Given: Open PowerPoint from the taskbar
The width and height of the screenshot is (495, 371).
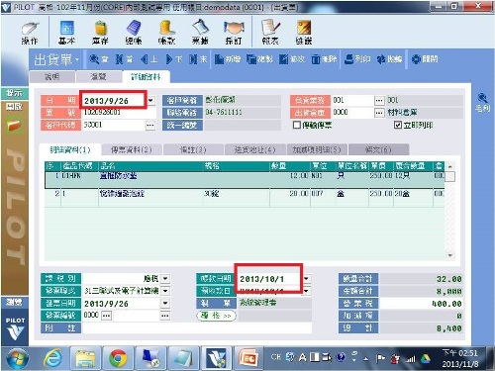Looking at the screenshot, I should coord(248,358).
